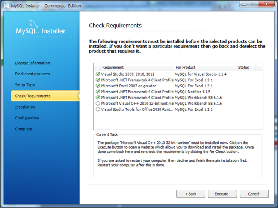Screen dimensions: 278x208
Task: Click the green check icon for Visual Studio 2008, 2010, 2012
Action: tap(98, 74)
